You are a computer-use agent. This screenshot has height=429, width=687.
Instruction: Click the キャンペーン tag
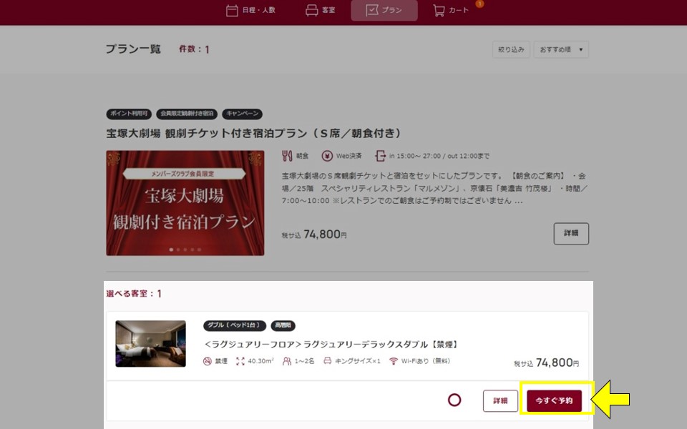point(243,114)
